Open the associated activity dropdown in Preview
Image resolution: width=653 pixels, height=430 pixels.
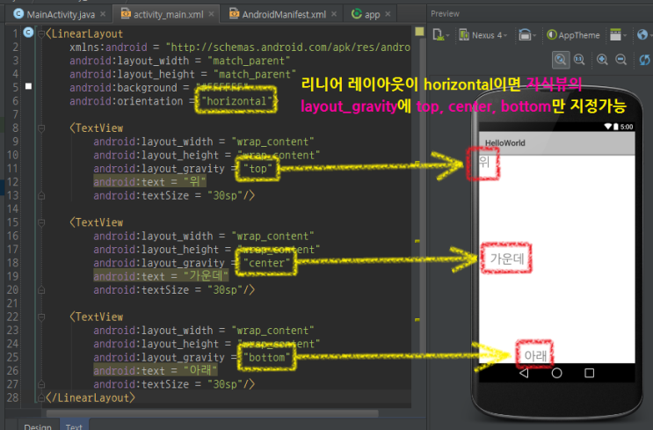coord(618,35)
